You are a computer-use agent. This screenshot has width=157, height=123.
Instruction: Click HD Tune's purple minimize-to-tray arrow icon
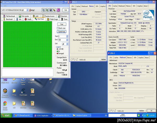point(58,10)
